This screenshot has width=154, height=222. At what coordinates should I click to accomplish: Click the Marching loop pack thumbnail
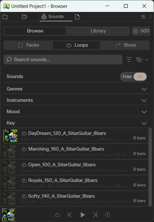point(10,151)
